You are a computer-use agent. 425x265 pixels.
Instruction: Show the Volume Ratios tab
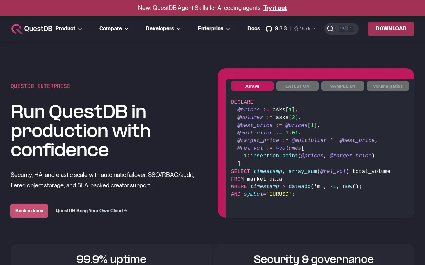click(x=388, y=86)
